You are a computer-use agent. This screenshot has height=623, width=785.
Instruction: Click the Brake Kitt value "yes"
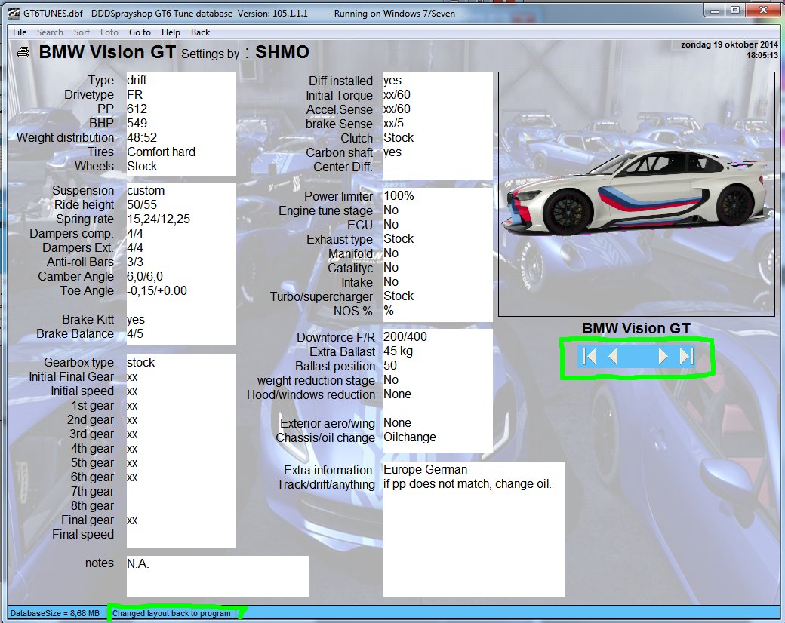click(x=136, y=320)
